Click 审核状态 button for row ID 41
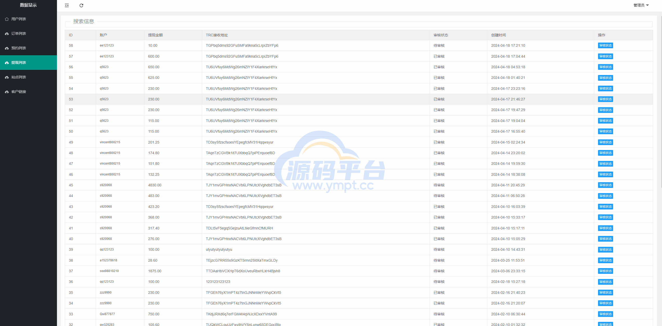The width and height of the screenshot is (662, 326). [605, 228]
